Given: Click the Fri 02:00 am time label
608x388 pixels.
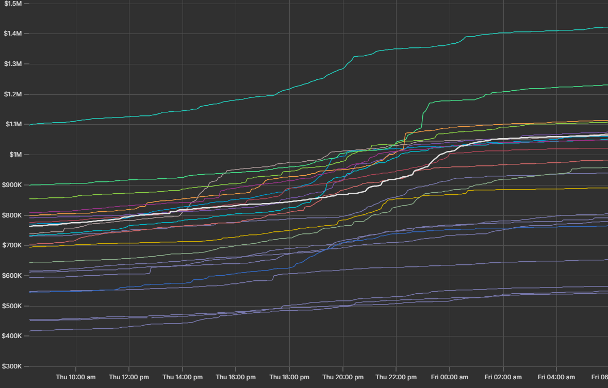Looking at the screenshot, I should [x=503, y=377].
